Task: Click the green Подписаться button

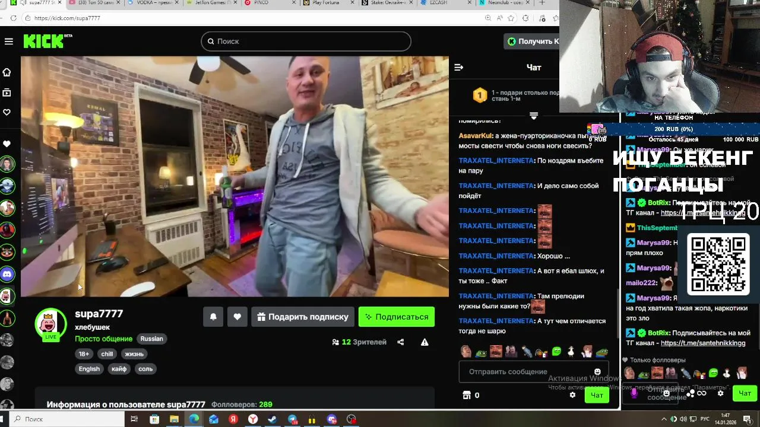Action: click(397, 317)
